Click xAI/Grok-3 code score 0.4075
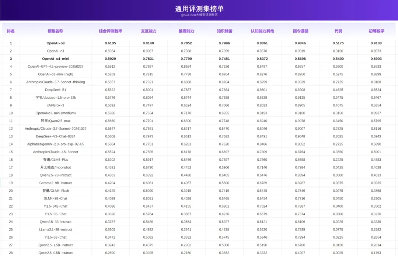Screen dimensions: 398x256 [338, 105]
